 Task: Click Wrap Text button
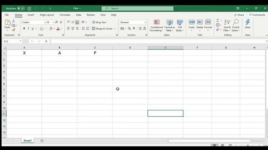(x=99, y=22)
